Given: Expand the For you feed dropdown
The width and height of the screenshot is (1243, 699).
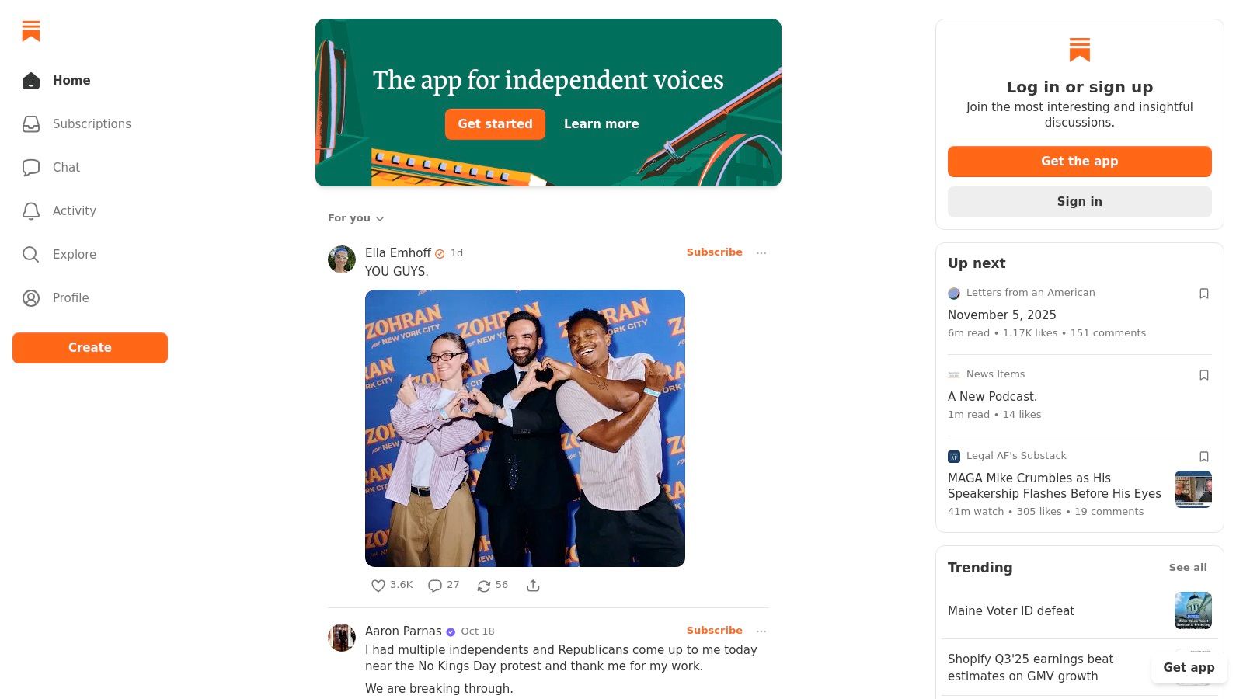Looking at the screenshot, I should pos(356,218).
